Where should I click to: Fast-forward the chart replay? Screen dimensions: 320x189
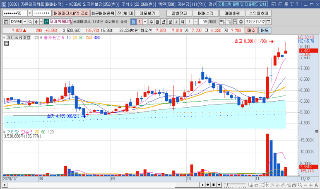point(219,185)
